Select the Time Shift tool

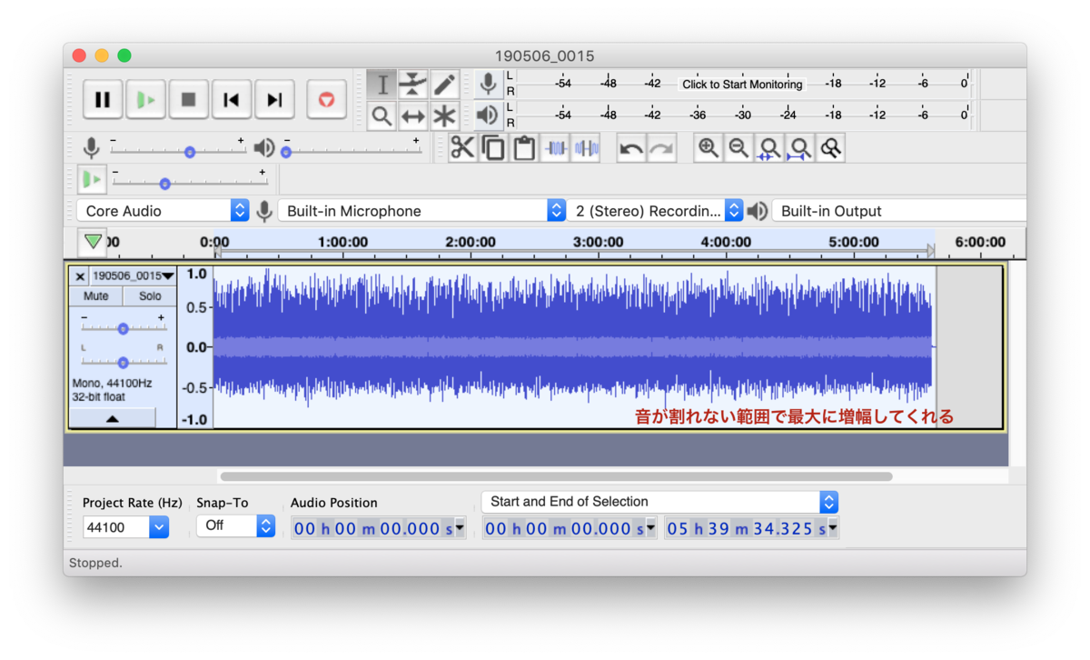pos(413,115)
